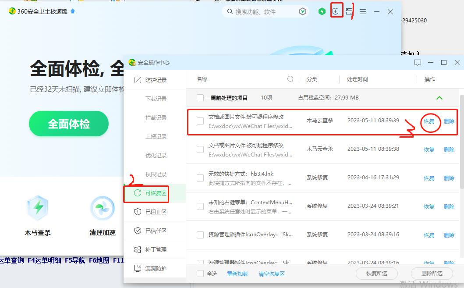
Task: Check the 无效的快捷方式 hb3.4.lnk row
Action: click(x=200, y=178)
